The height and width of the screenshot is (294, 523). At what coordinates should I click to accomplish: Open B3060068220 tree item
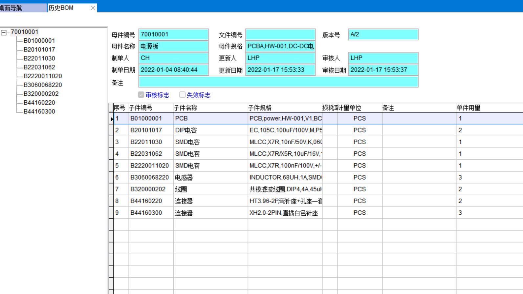point(43,85)
